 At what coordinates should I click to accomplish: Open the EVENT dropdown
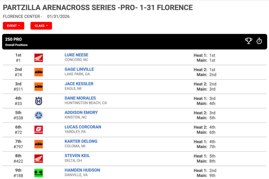14,26
